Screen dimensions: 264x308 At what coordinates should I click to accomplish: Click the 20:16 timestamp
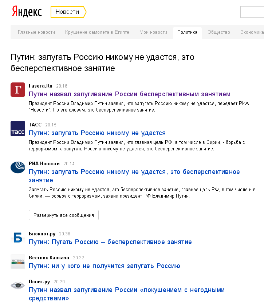(x=62, y=86)
